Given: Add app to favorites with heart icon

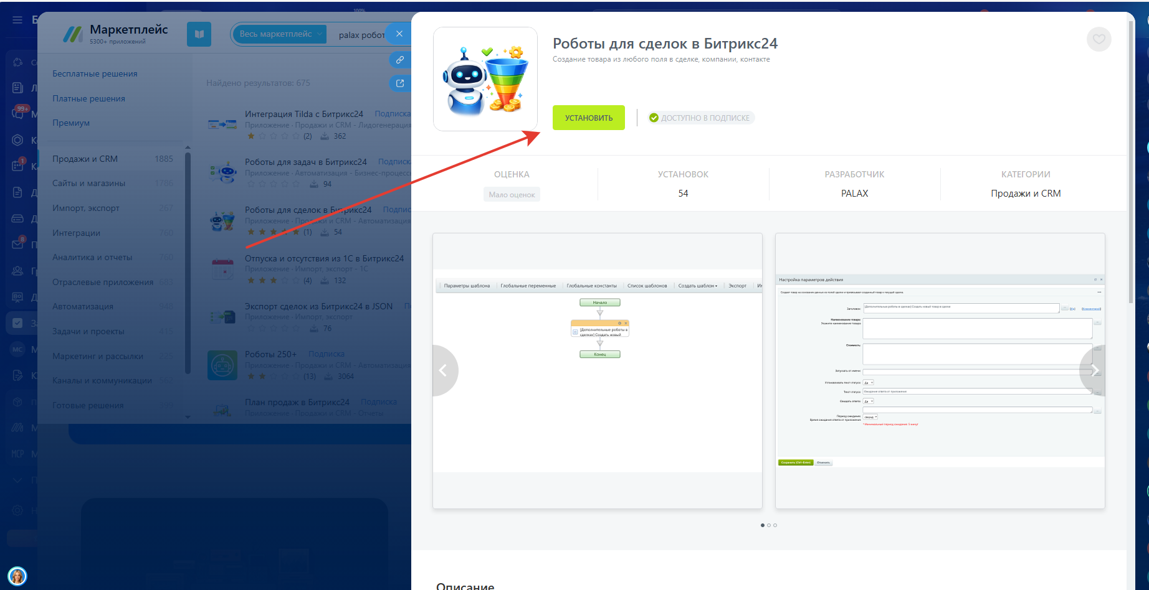Looking at the screenshot, I should tap(1099, 39).
